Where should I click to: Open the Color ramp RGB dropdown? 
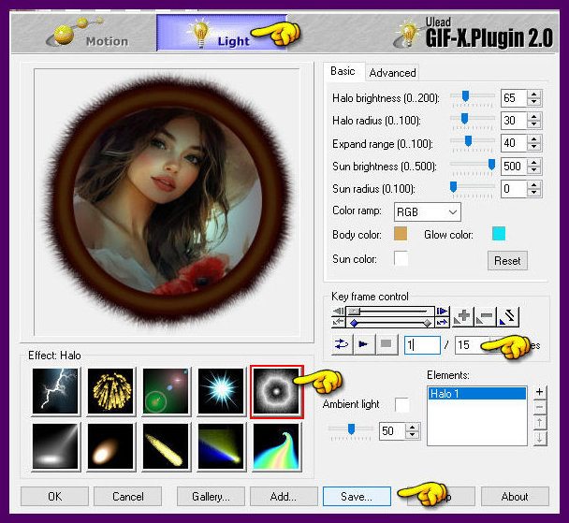pyautogui.click(x=427, y=211)
